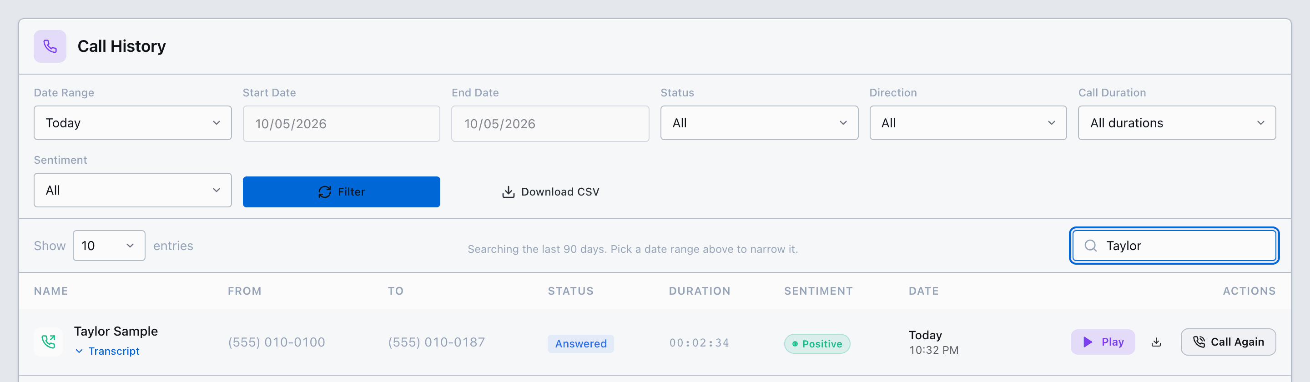Click the DURATION column header
This screenshot has height=382, width=1310.
[x=699, y=291]
